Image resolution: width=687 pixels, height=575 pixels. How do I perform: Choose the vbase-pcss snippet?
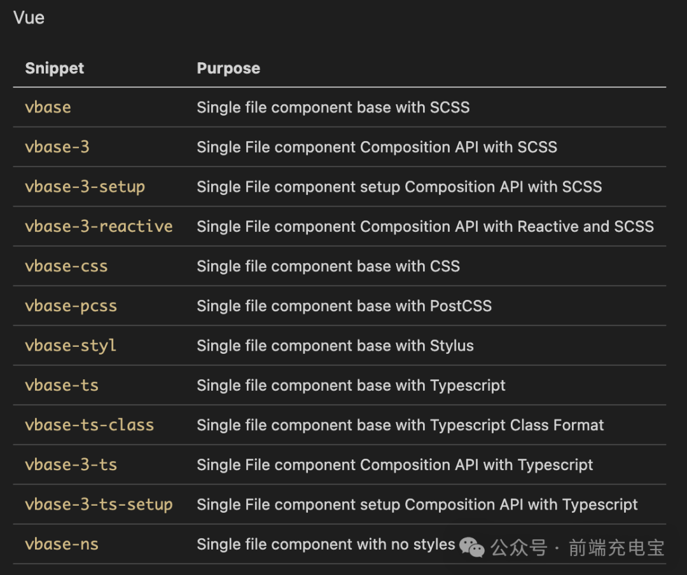[71, 306]
